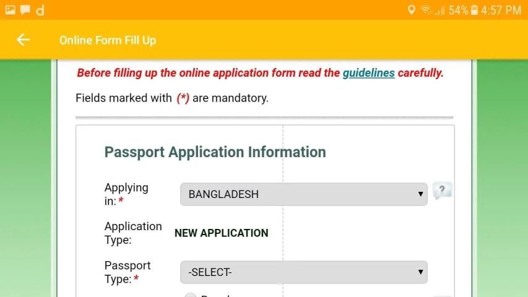Tap the image notification icon in status bar
This screenshot has width=528, height=297.
click(x=10, y=10)
